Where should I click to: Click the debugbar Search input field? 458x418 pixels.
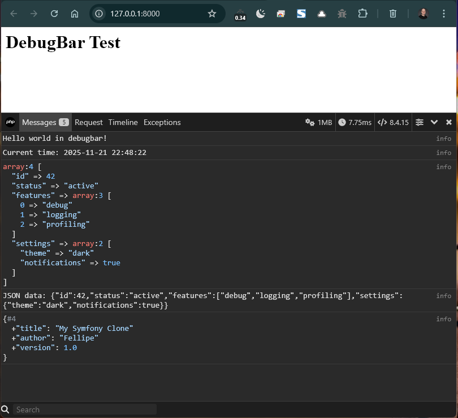(85, 410)
